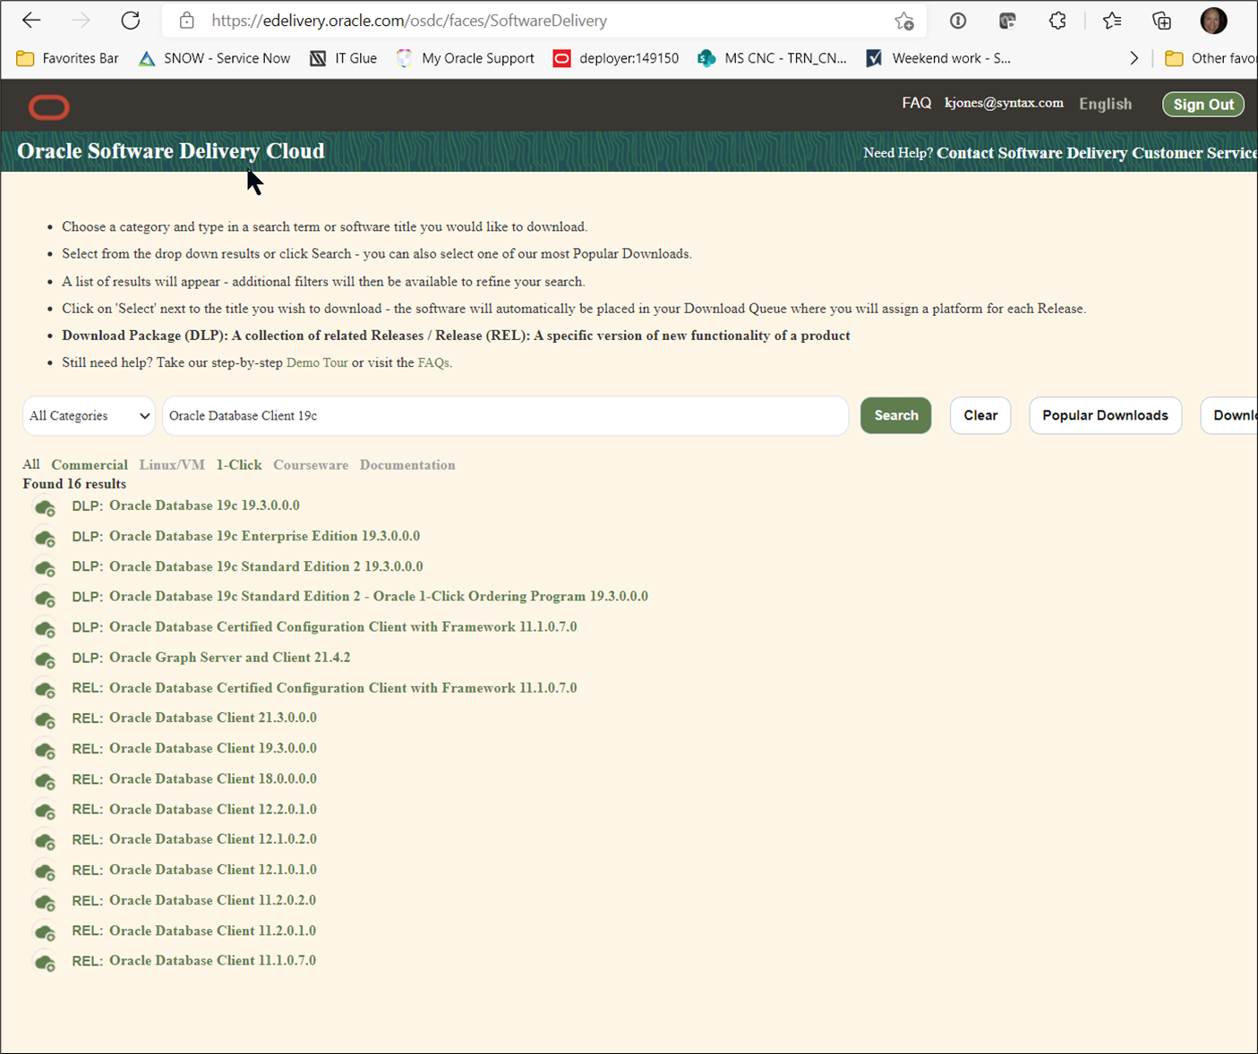Open My Oracle Support bookmark

(466, 58)
